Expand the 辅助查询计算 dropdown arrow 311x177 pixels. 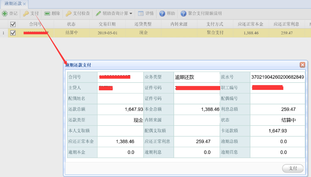tap(131, 14)
